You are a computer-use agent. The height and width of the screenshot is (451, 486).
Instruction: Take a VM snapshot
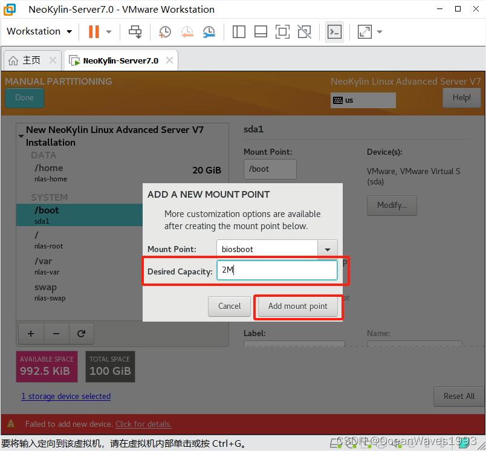pos(164,31)
